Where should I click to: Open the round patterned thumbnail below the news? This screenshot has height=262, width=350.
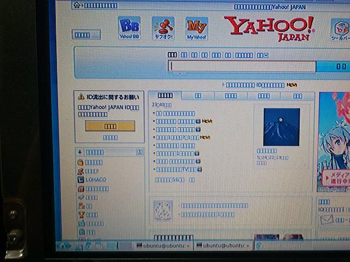coord(163,211)
